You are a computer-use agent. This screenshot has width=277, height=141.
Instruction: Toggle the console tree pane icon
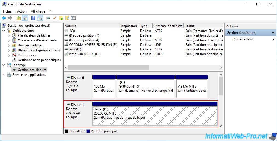pos(25,18)
